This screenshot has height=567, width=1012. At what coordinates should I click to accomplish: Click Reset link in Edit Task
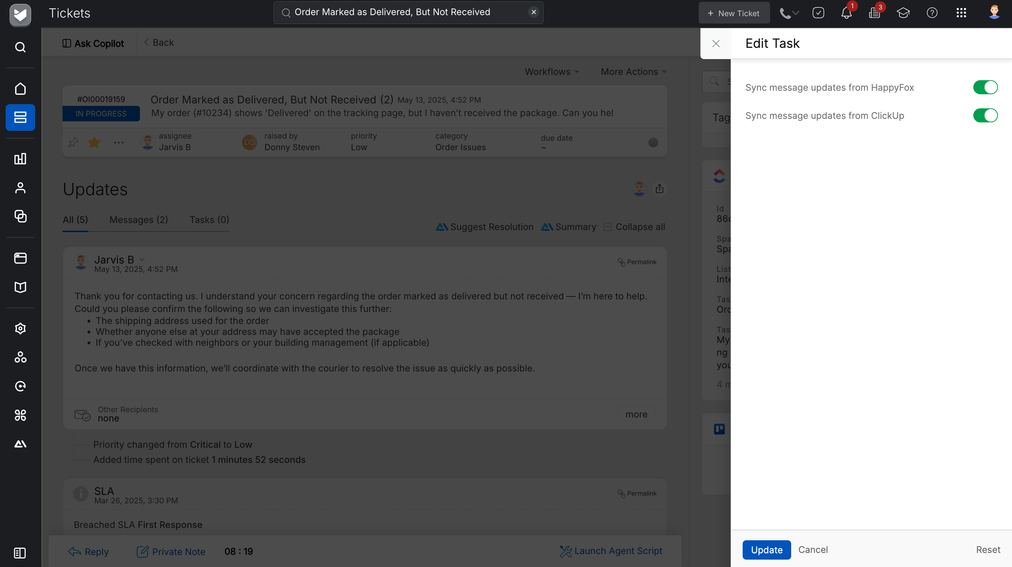988,550
